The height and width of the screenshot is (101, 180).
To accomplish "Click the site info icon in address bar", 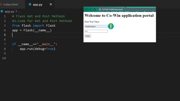I will [x=100, y=10].
